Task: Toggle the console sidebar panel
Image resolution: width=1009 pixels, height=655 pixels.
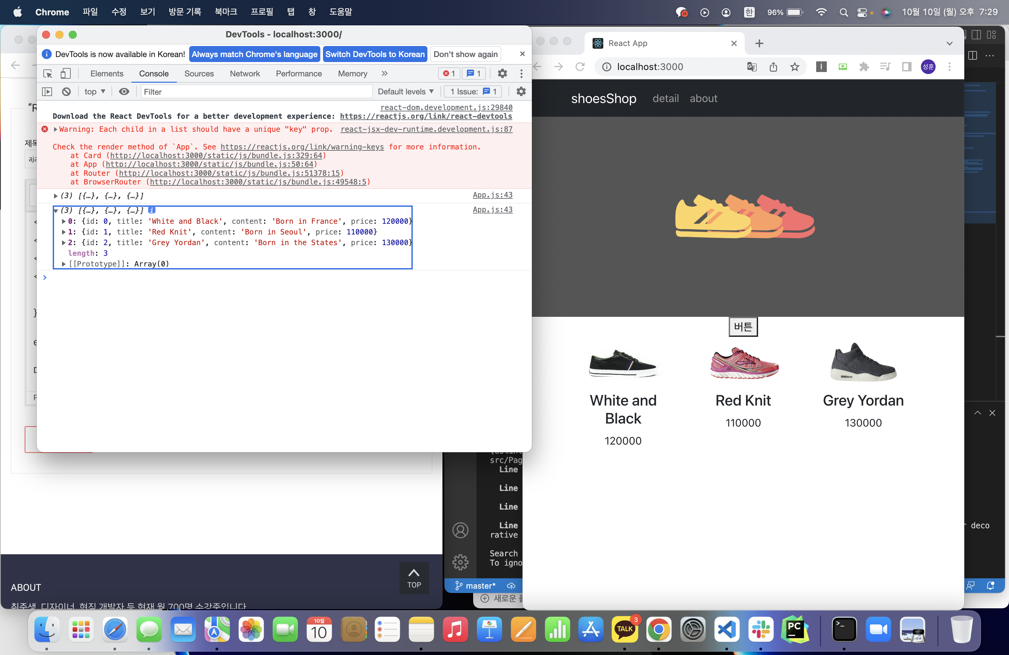Action: click(47, 91)
